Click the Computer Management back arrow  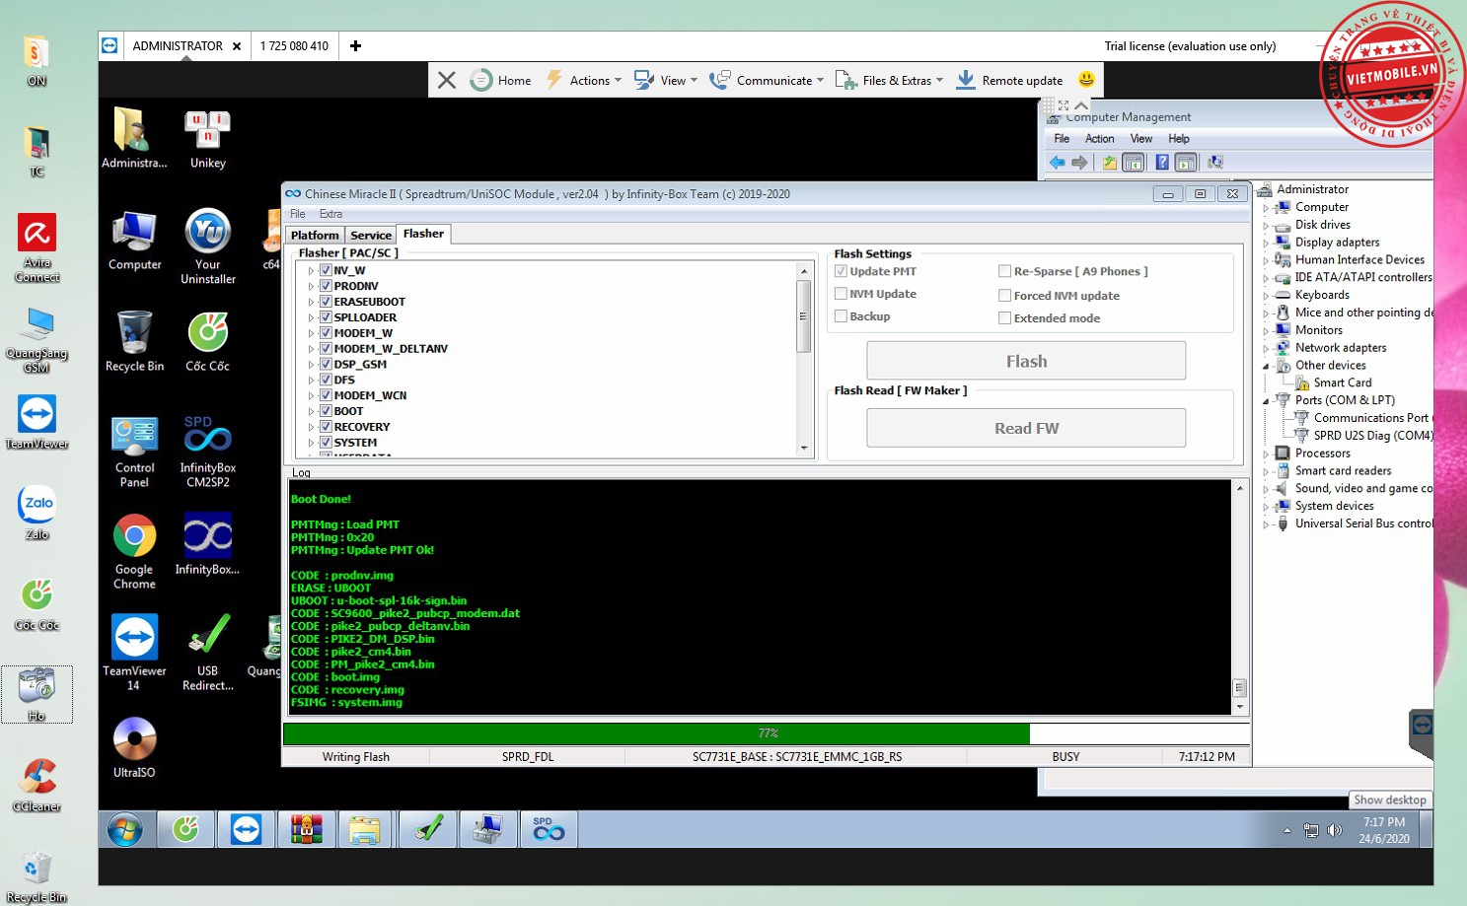1058,163
